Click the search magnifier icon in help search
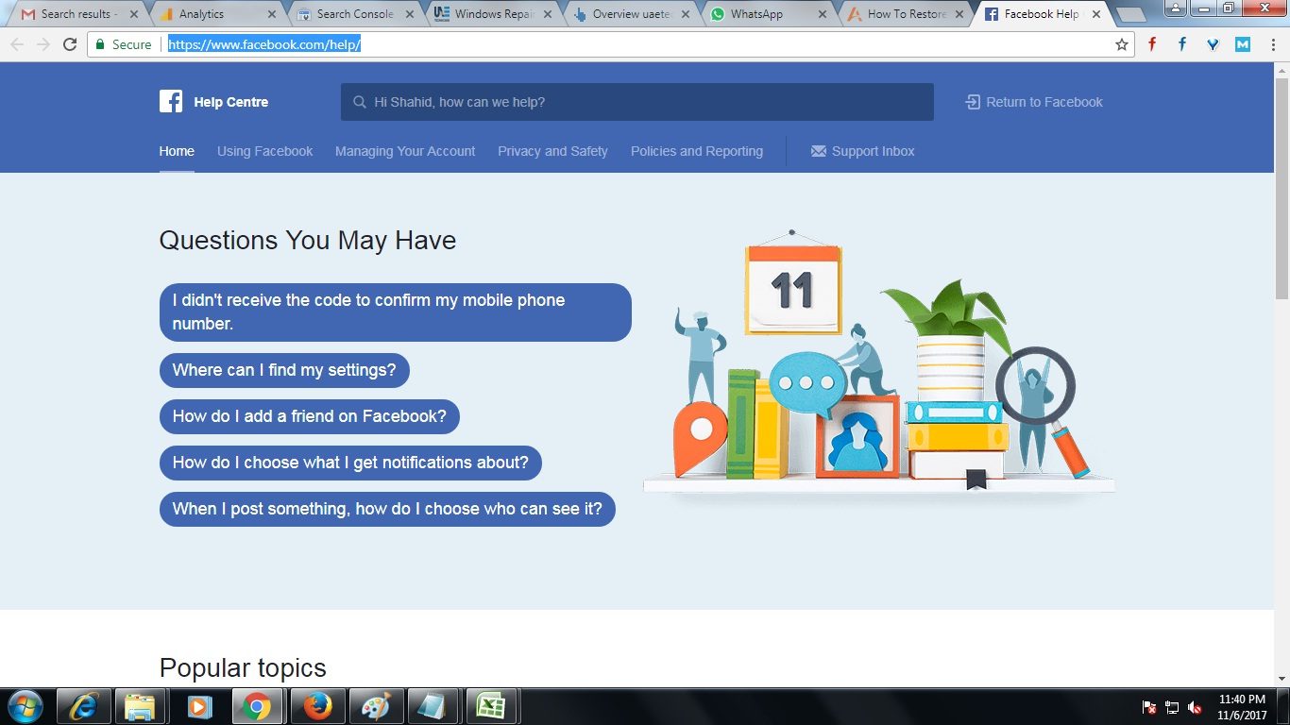The width and height of the screenshot is (1290, 725). (x=359, y=102)
